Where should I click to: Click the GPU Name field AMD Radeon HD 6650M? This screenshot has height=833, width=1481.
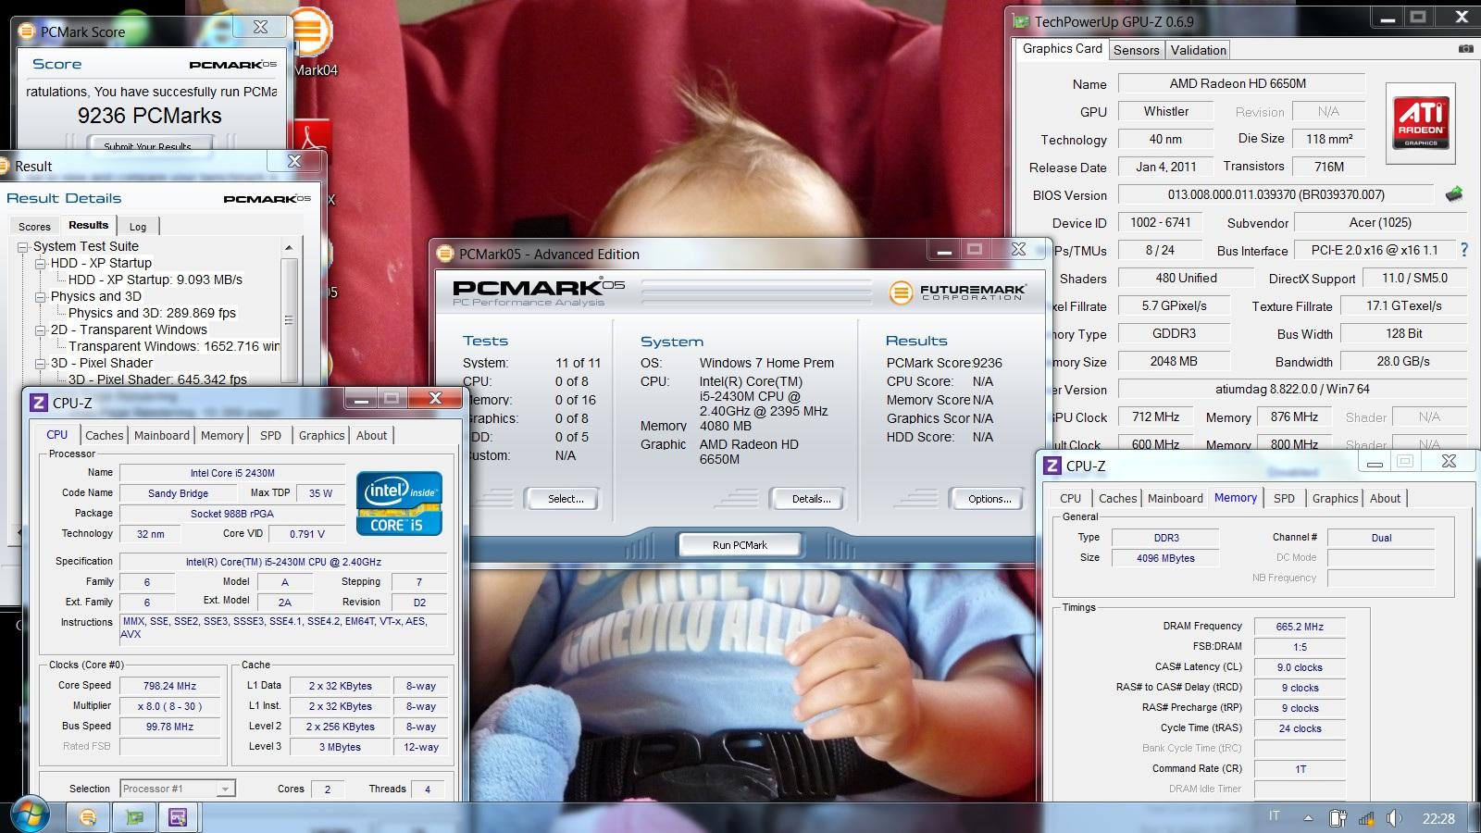tap(1241, 83)
